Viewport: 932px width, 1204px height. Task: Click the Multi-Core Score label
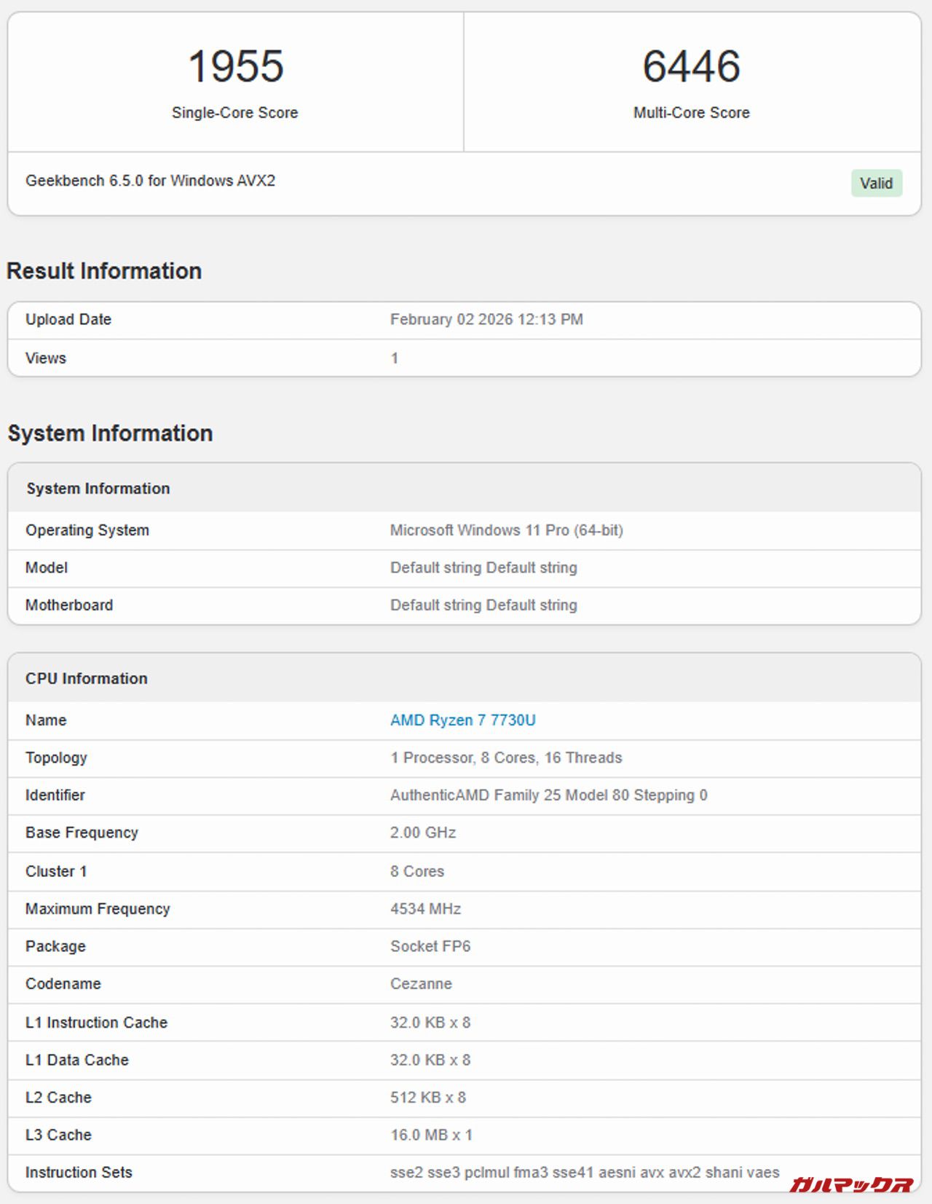[x=691, y=113]
